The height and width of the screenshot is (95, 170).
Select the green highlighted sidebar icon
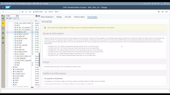(x=3, y=23)
